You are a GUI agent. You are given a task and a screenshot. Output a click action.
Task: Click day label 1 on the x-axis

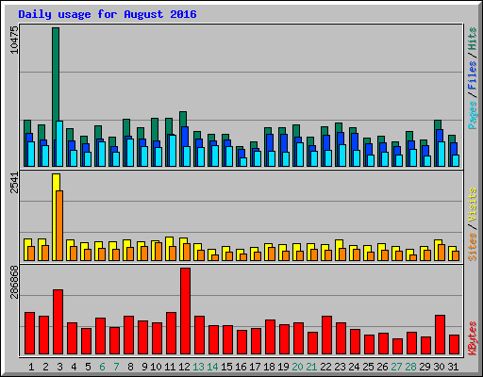click(x=31, y=367)
